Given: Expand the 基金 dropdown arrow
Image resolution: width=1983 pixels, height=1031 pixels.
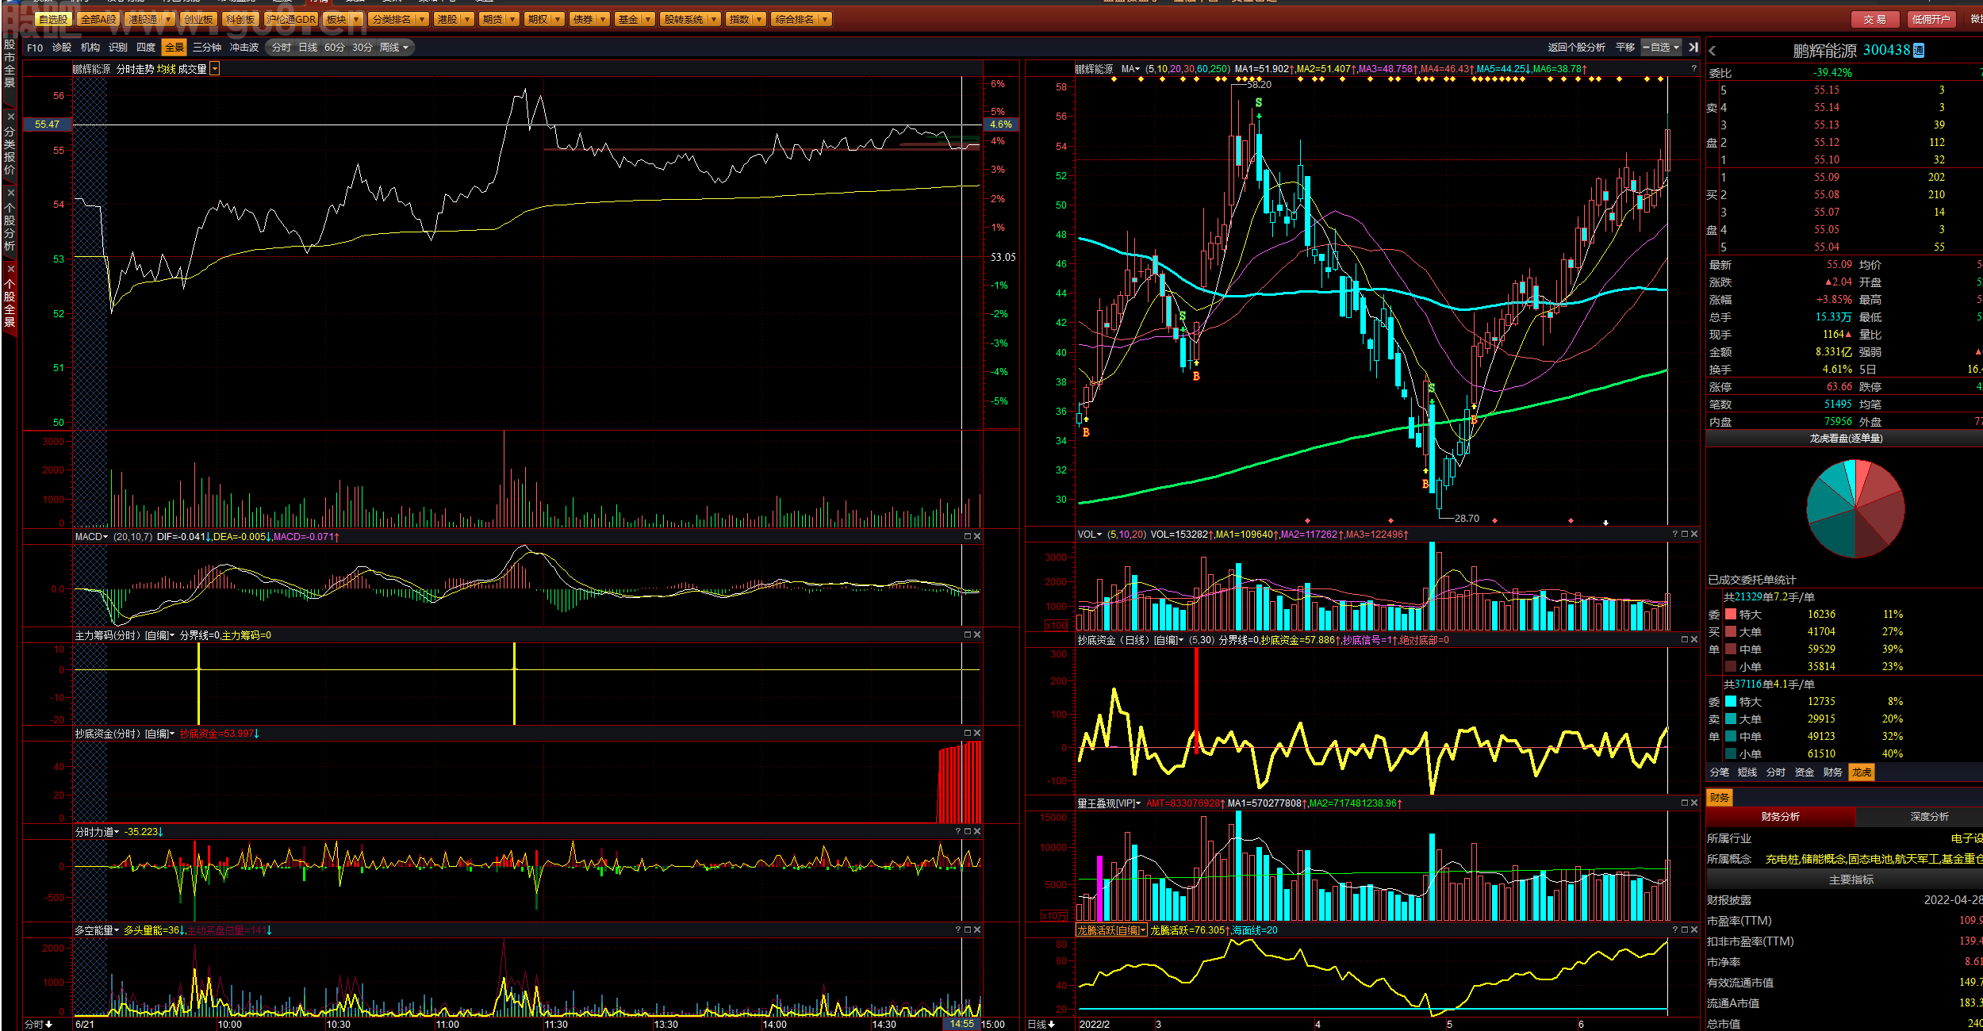Looking at the screenshot, I should 648,19.
